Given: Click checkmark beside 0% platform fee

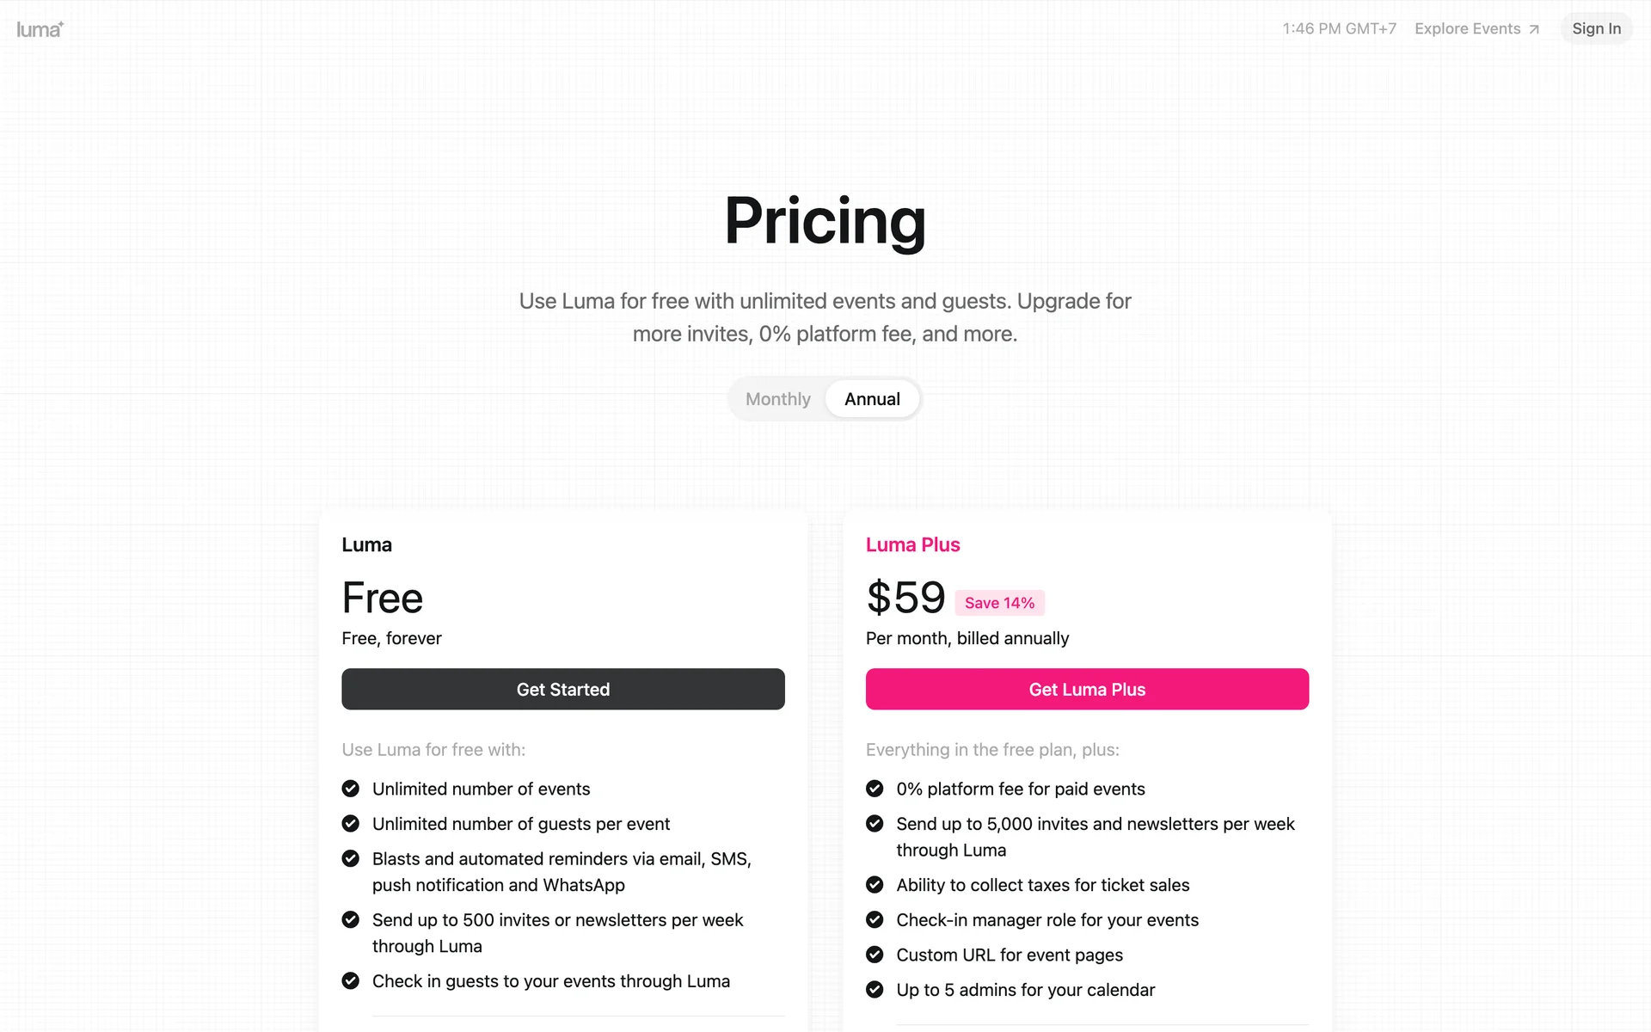Looking at the screenshot, I should pos(875,789).
